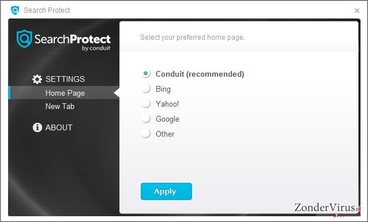Close the Search Protect window
Viewport: 368px width, 222px height.
pyautogui.click(x=357, y=10)
